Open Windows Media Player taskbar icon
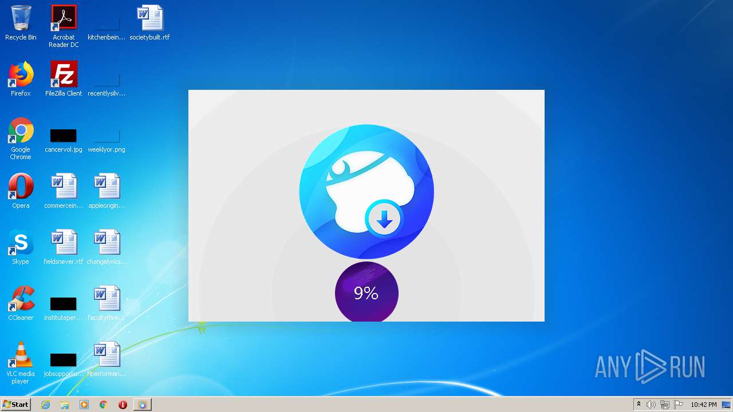The height and width of the screenshot is (412, 733). click(84, 405)
